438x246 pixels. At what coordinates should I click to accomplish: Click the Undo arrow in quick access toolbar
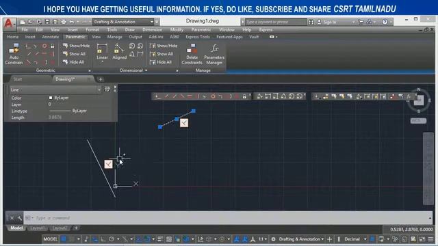(72, 22)
